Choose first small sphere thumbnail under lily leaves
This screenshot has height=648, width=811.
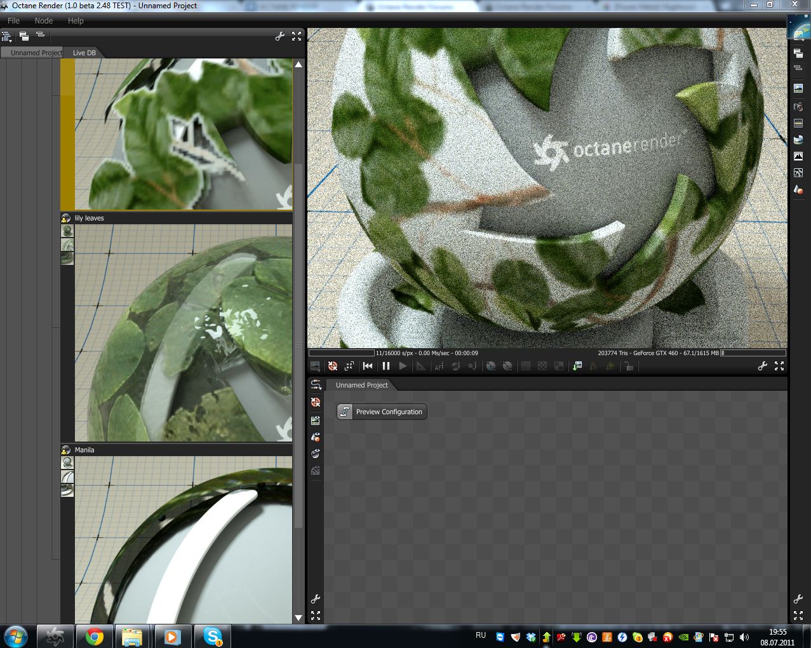(x=67, y=231)
